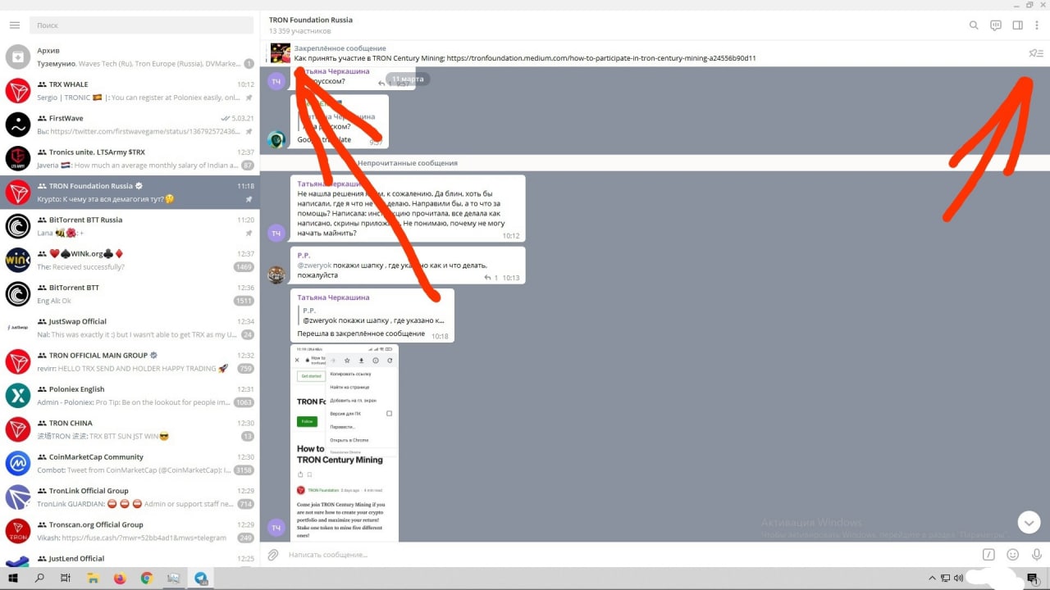
Task: Open File Explorer from the taskbar
Action: (92, 579)
